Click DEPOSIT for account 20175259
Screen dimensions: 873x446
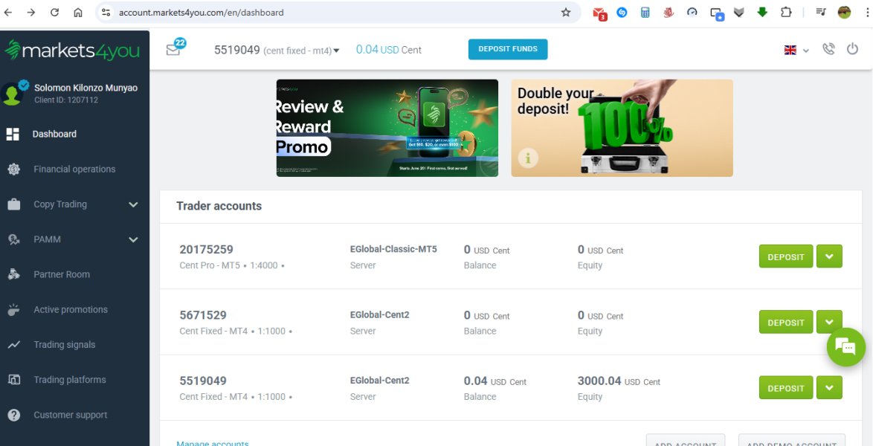[785, 256]
